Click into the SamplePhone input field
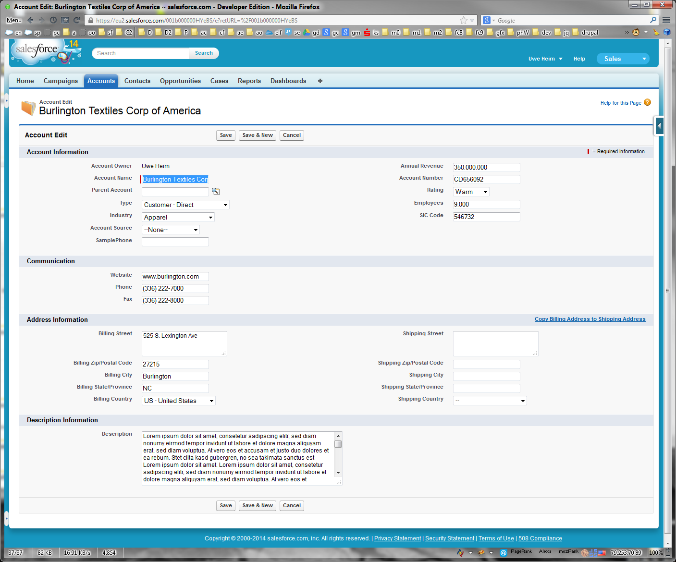676x562 pixels. click(x=175, y=242)
